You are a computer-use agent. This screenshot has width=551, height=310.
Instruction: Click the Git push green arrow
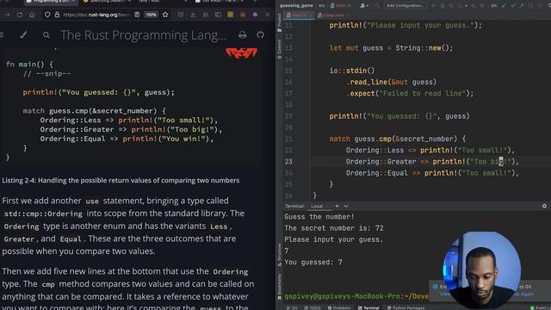(522, 6)
